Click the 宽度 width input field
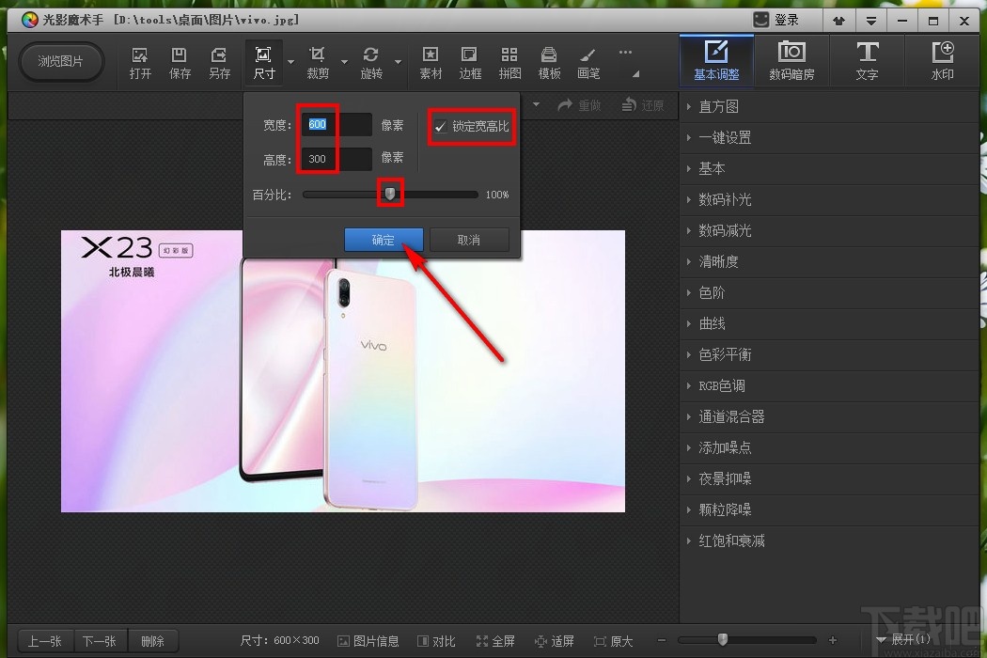Screen dimensions: 987x658 (337, 125)
